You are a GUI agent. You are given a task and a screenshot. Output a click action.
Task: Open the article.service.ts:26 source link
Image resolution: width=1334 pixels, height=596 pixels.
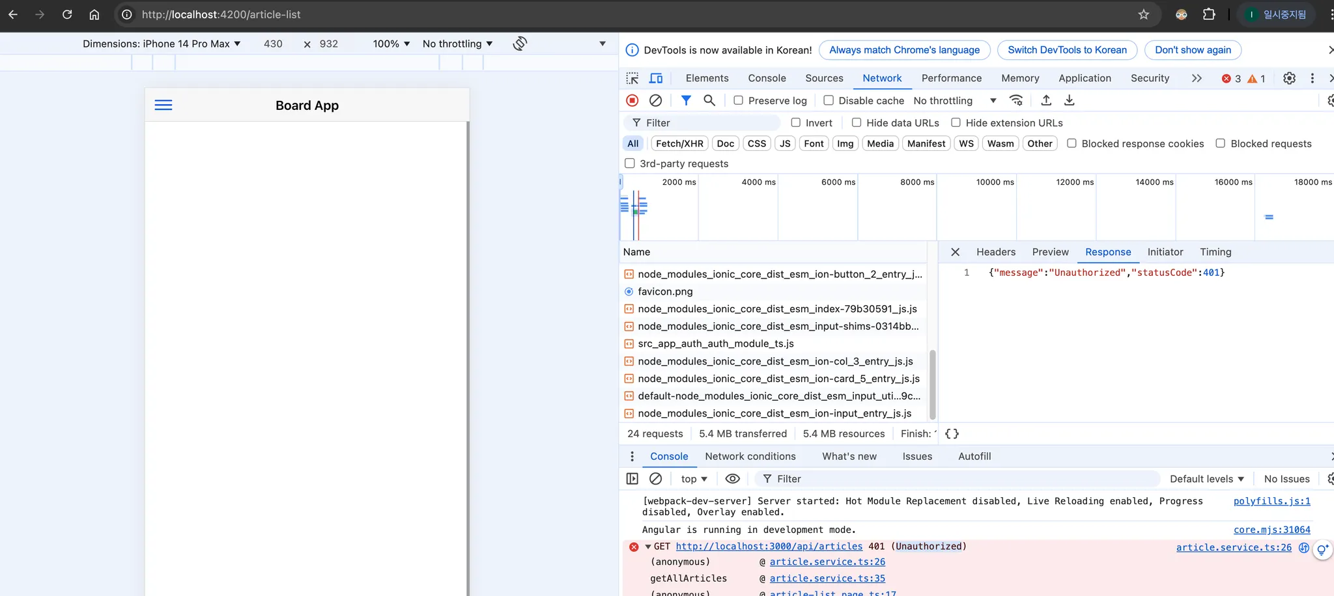pos(1233,547)
